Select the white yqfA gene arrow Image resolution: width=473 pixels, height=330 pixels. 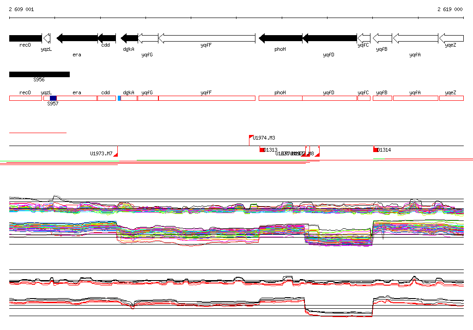click(416, 38)
